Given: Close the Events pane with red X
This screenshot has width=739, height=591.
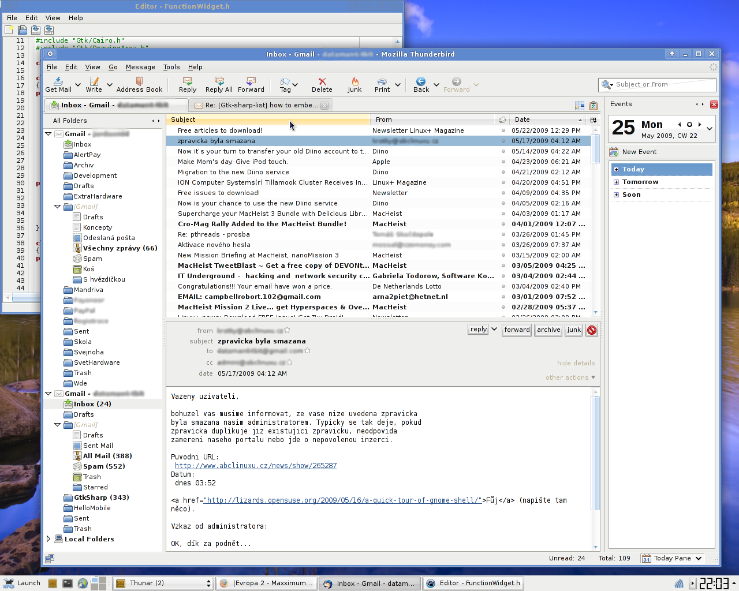Looking at the screenshot, I should pos(714,104).
